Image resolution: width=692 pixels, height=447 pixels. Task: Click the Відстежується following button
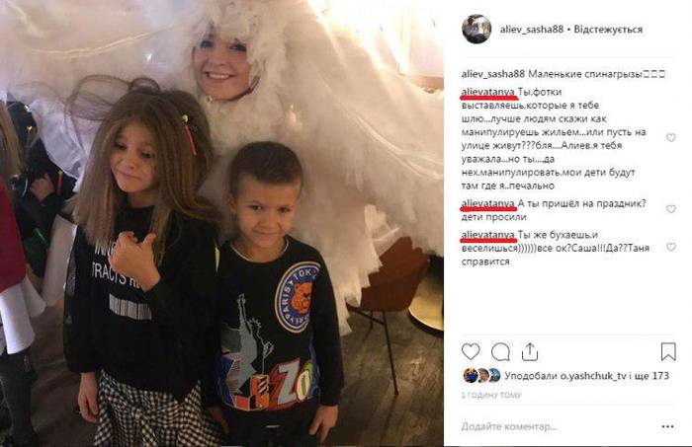608,30
